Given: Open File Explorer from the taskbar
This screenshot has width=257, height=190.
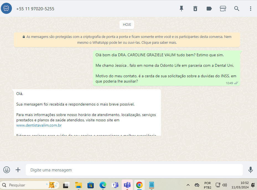Looking at the screenshot, I should click(79, 185).
